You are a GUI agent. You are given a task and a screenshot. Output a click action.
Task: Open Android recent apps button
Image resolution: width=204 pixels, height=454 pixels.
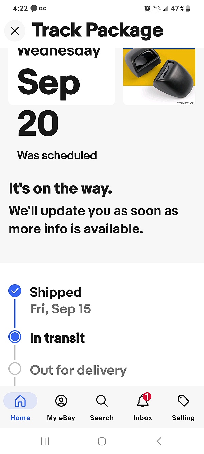(45, 441)
